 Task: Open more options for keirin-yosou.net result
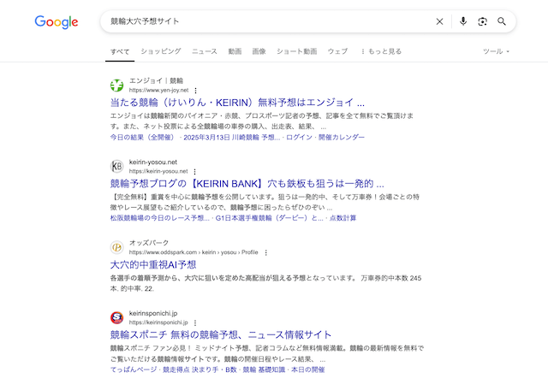[194, 171]
